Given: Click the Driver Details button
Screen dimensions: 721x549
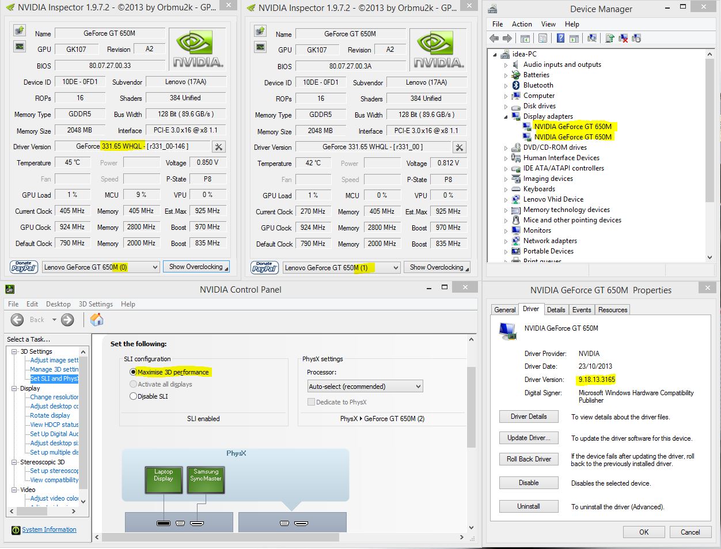Looking at the screenshot, I should (529, 417).
